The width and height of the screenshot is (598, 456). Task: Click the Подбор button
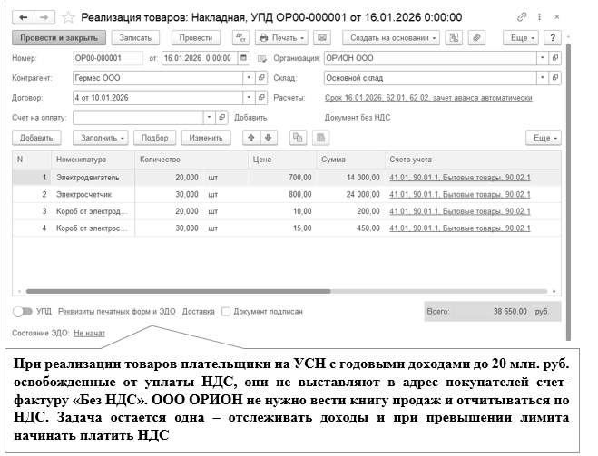pyautogui.click(x=155, y=138)
